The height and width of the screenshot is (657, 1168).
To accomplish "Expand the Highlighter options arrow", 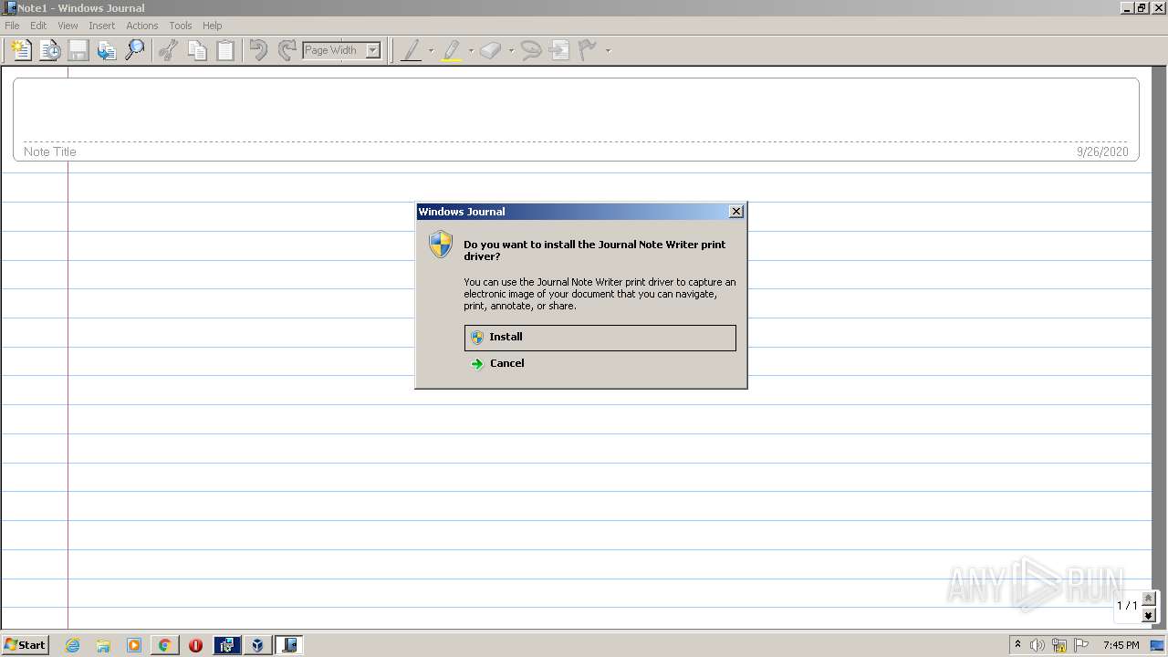I will point(471,51).
